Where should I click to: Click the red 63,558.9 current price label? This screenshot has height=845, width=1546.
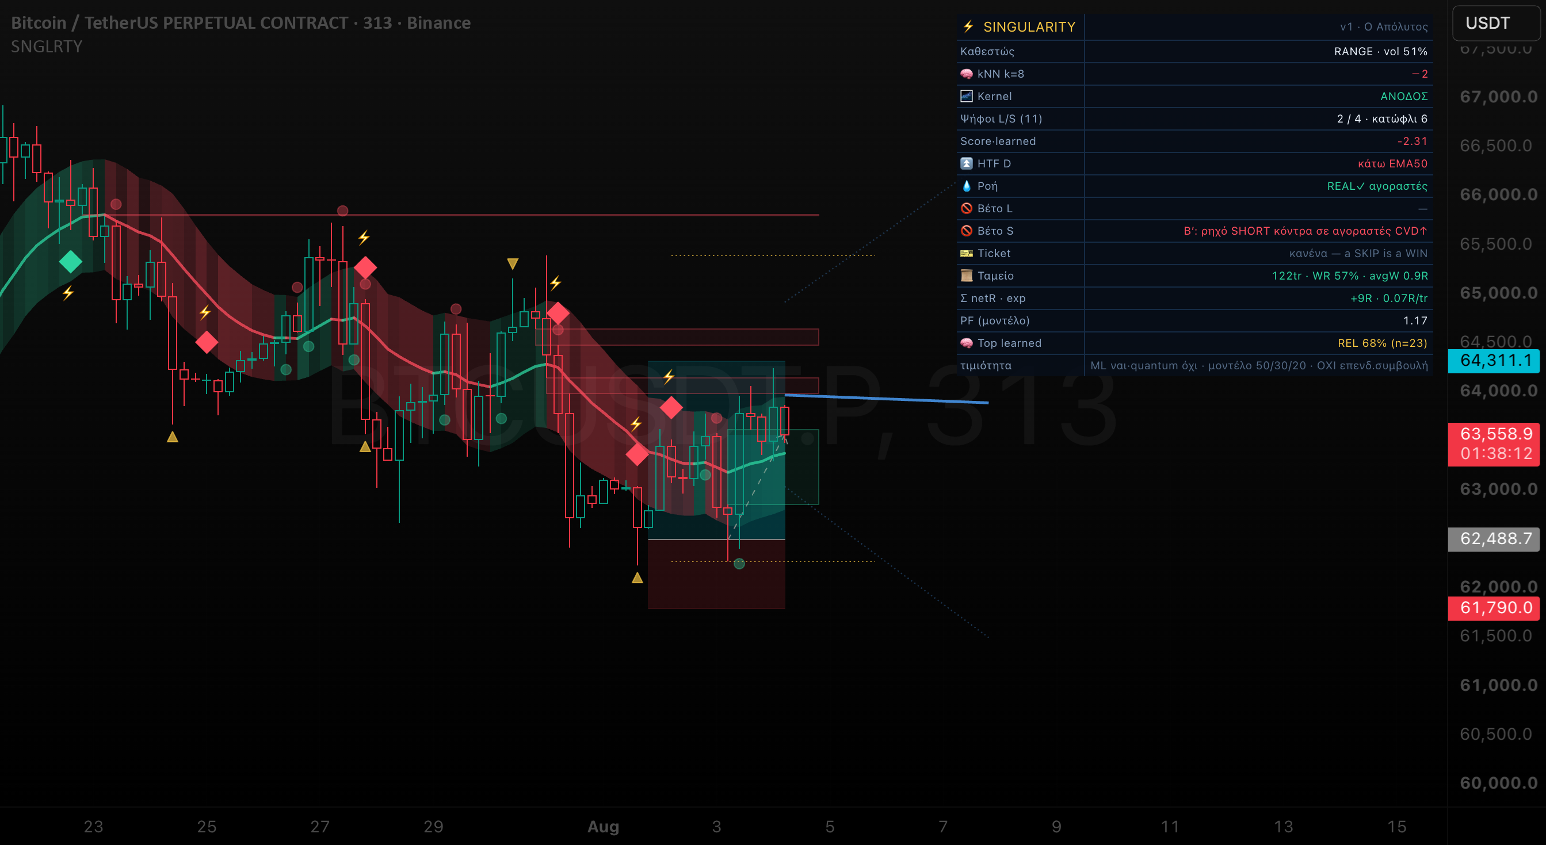[x=1494, y=444]
